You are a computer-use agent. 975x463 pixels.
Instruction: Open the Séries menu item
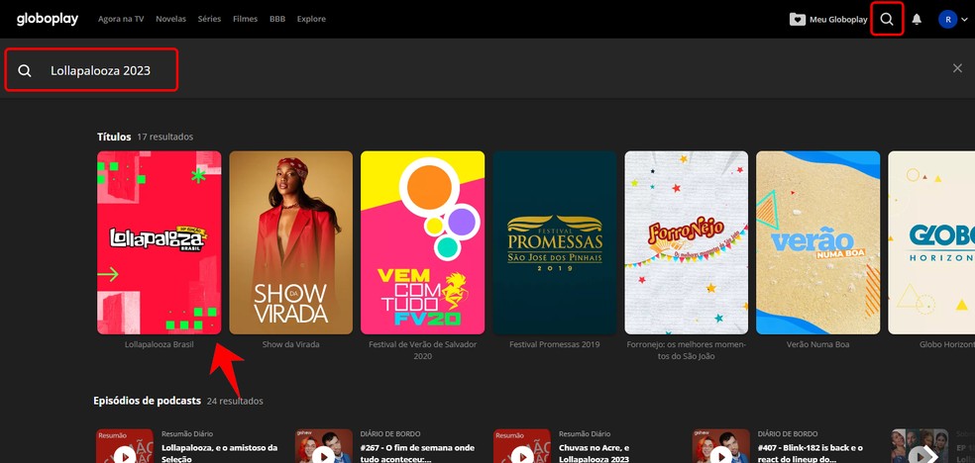pos(209,19)
